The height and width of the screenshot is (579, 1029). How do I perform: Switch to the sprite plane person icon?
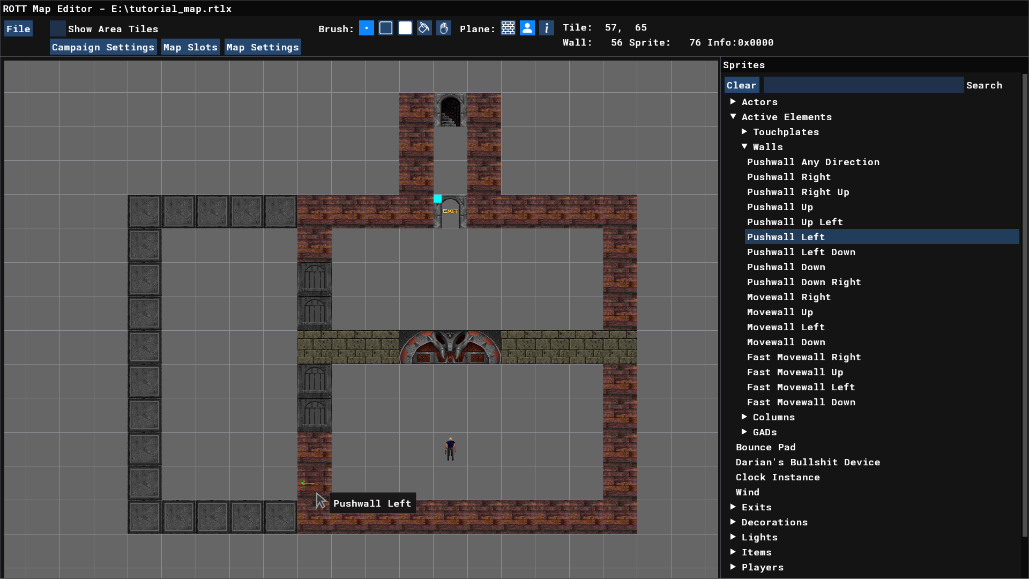tap(527, 28)
